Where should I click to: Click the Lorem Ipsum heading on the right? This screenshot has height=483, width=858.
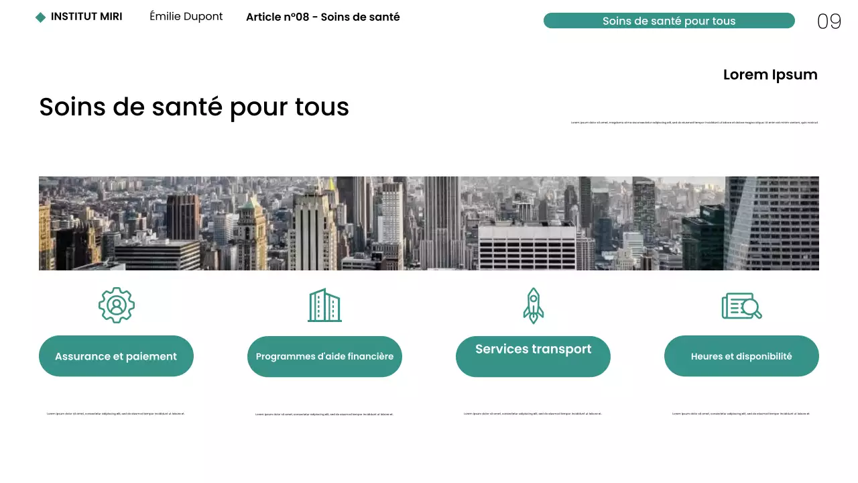tap(770, 74)
